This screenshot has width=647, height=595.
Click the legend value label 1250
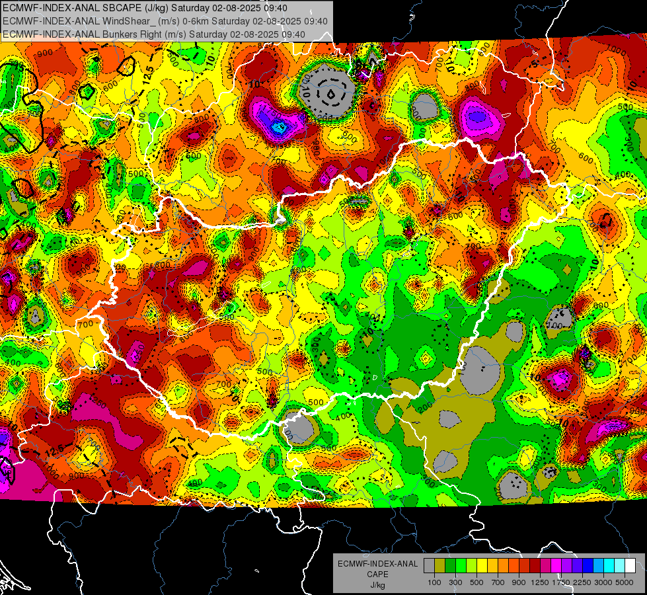[540, 582]
